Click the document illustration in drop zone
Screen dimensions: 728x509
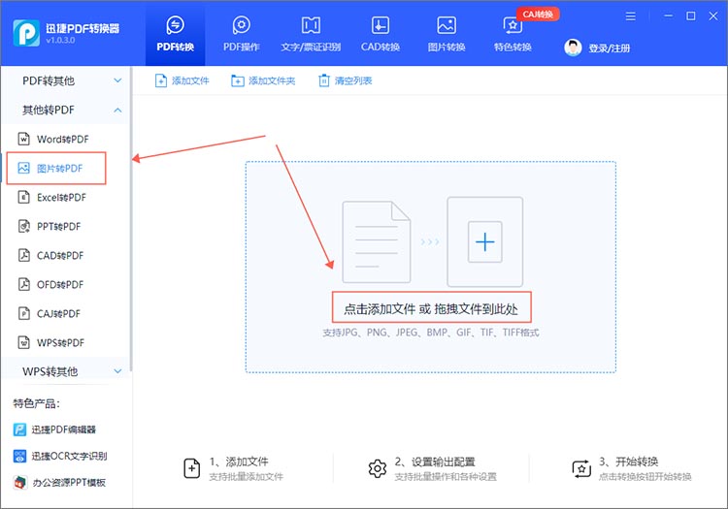click(x=377, y=242)
